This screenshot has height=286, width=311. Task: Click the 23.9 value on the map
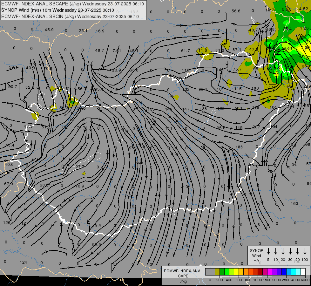[x=117, y=70]
